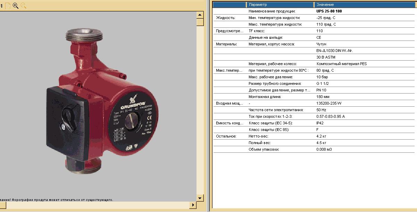This screenshot has height=212, width=417.
Task: Click the G 1 1/2 value
Action: [323, 83]
